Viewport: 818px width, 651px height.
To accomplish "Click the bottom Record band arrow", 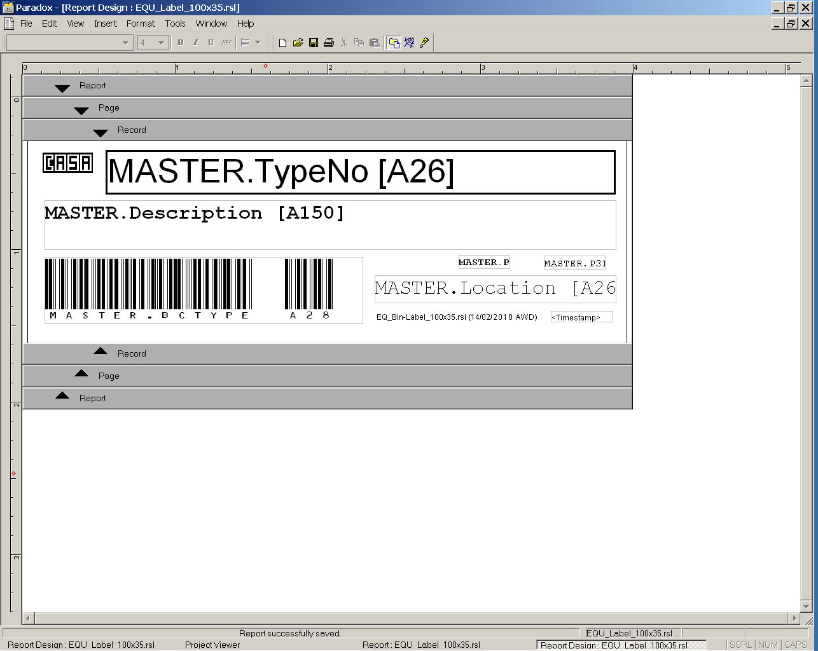I will click(x=100, y=351).
